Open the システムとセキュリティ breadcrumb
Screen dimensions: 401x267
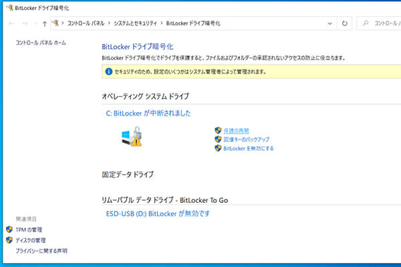[x=135, y=23]
